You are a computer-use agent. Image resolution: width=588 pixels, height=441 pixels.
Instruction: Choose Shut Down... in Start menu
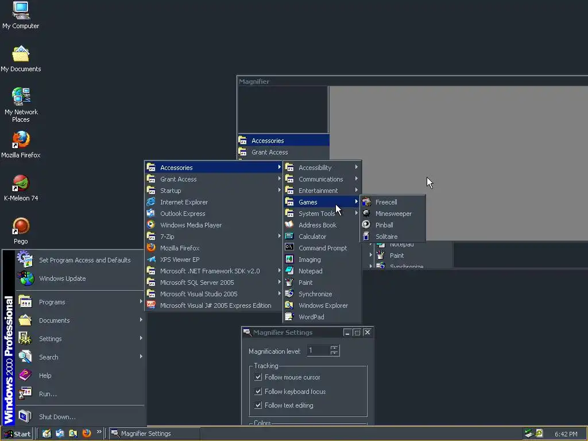pos(80,417)
